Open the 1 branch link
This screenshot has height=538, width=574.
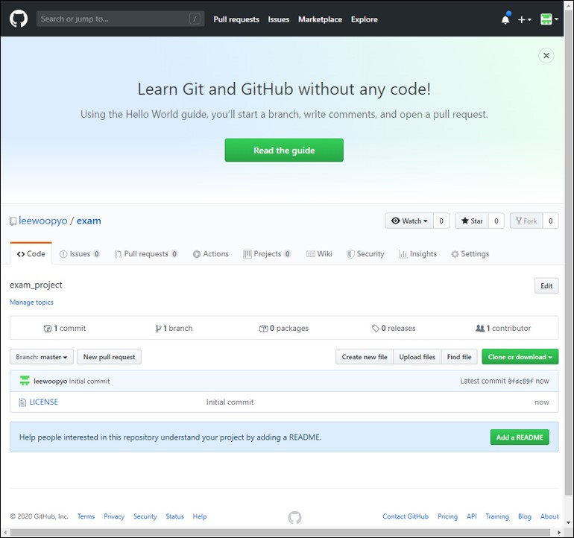174,329
